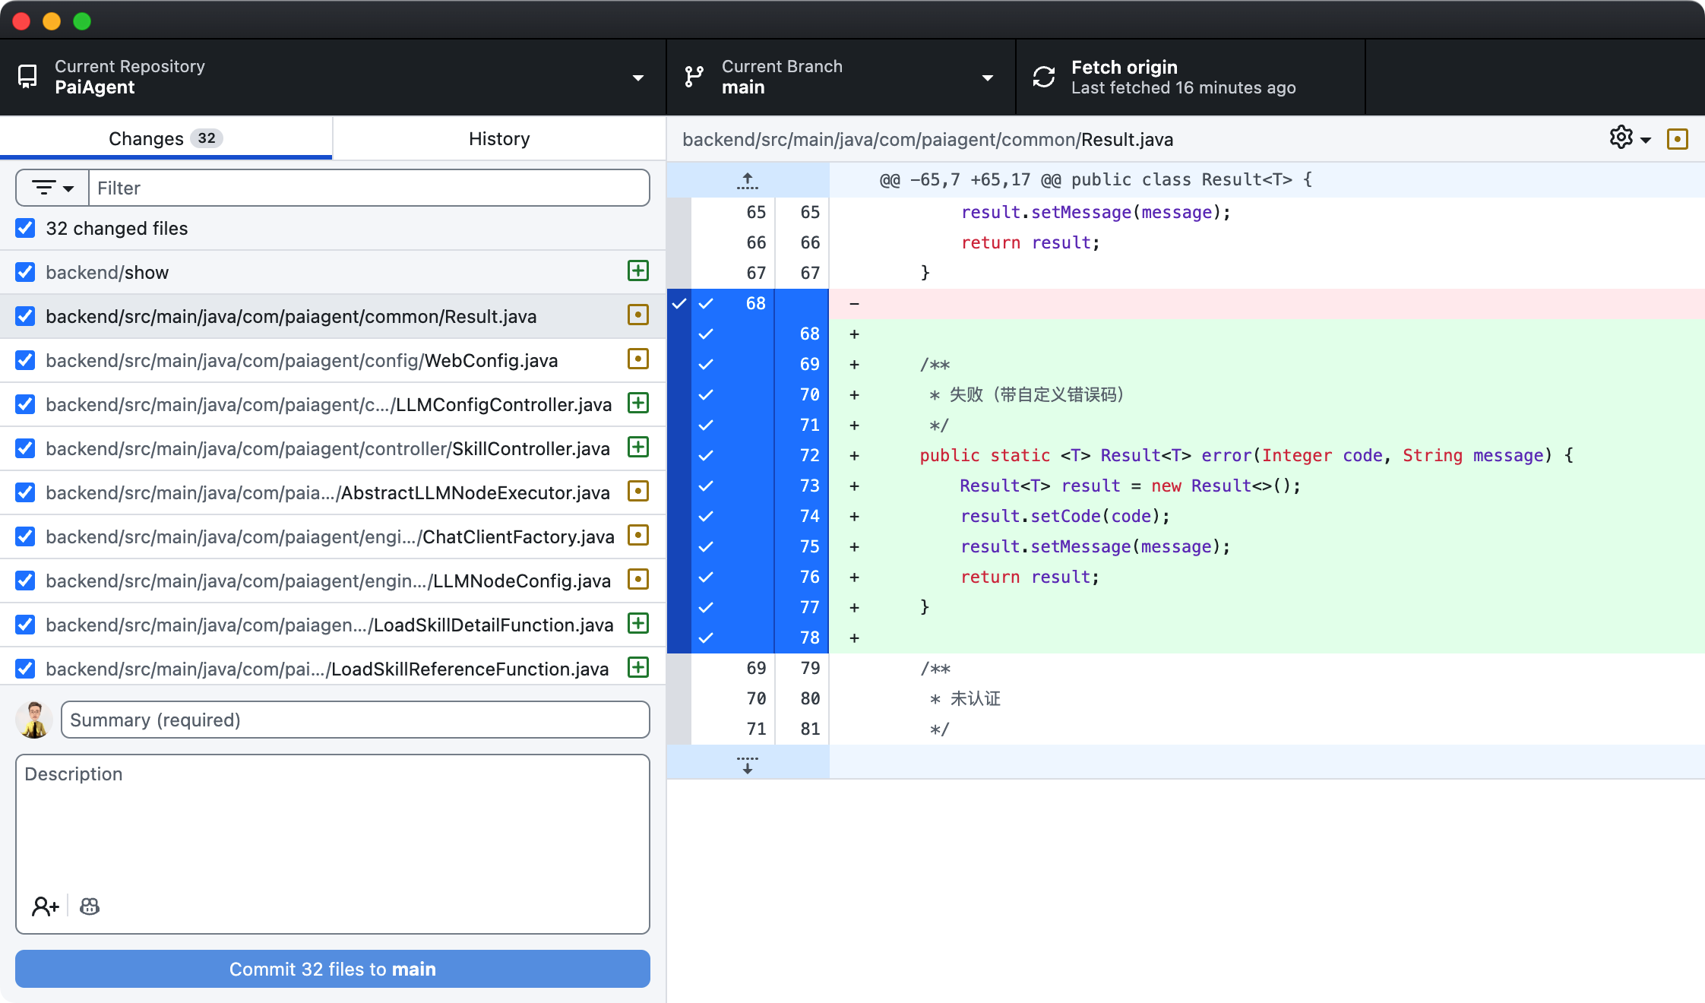Click the Fetch origin sync icon
This screenshot has width=1705, height=1003.
[x=1044, y=77]
